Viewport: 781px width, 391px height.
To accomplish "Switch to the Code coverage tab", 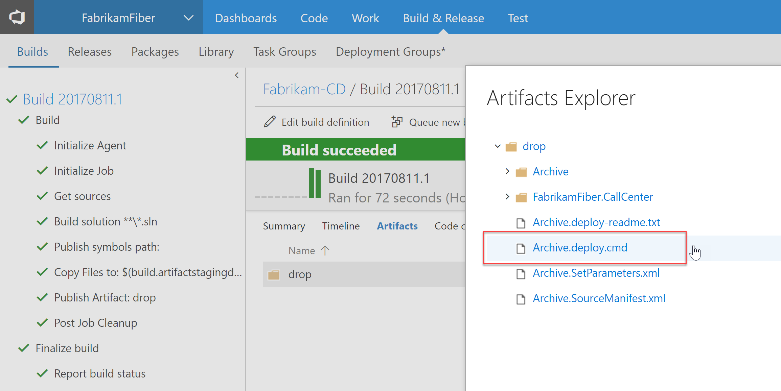I will click(x=450, y=226).
